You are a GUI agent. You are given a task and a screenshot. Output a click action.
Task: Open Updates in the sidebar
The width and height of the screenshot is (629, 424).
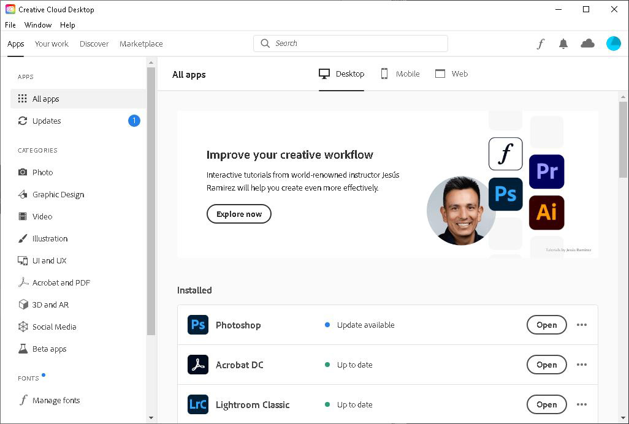point(78,121)
